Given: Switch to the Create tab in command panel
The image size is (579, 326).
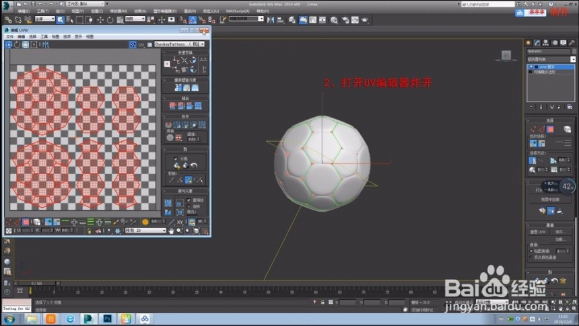Looking at the screenshot, I should 529,43.
